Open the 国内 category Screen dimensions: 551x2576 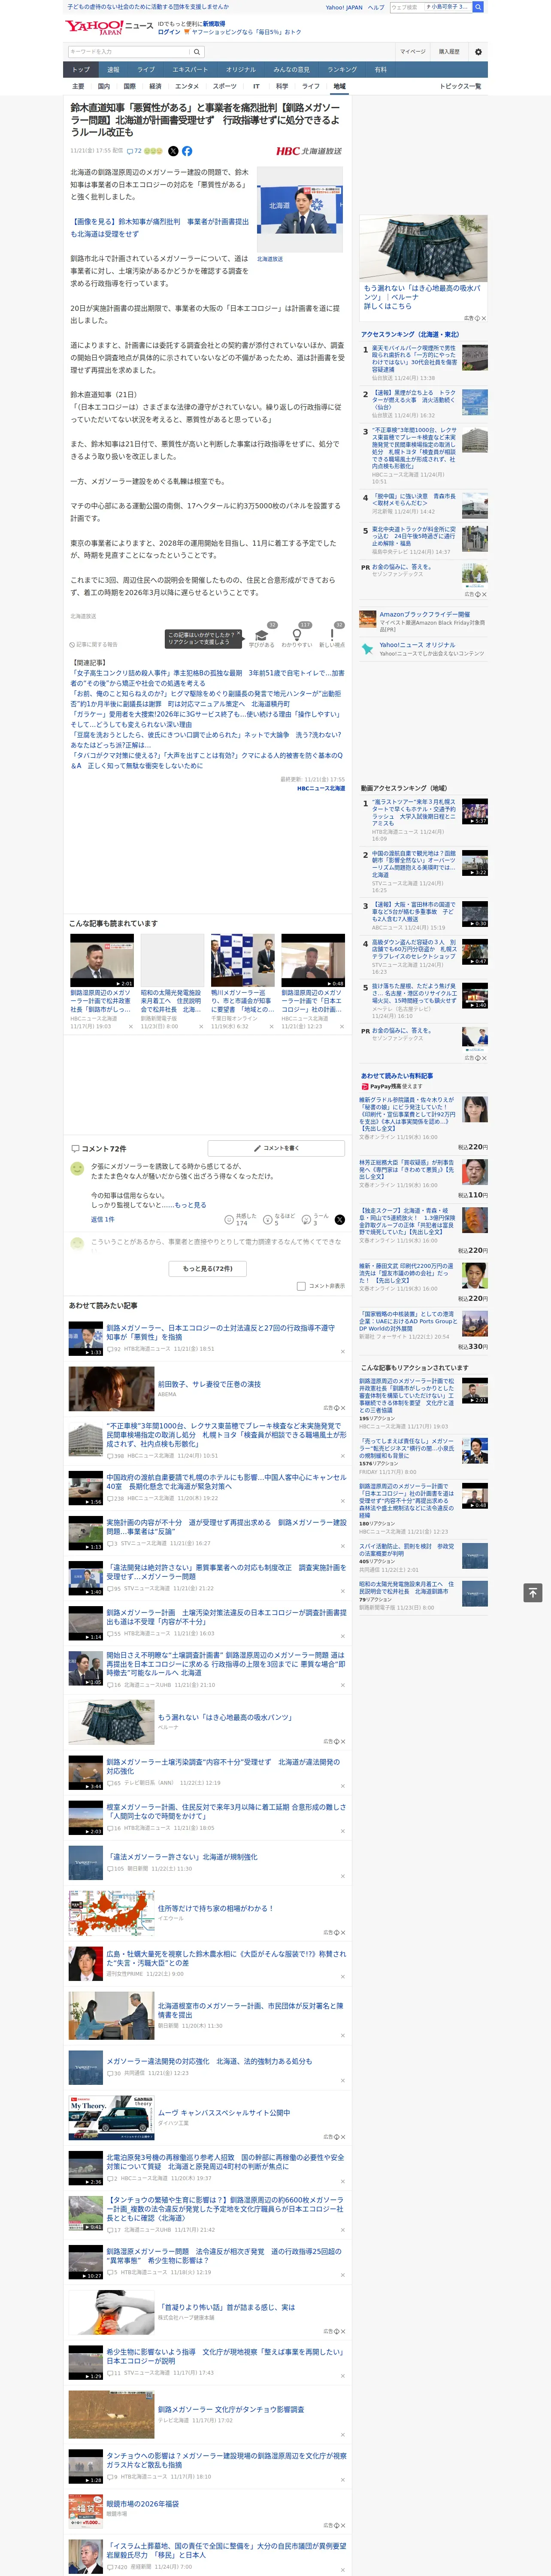(104, 86)
